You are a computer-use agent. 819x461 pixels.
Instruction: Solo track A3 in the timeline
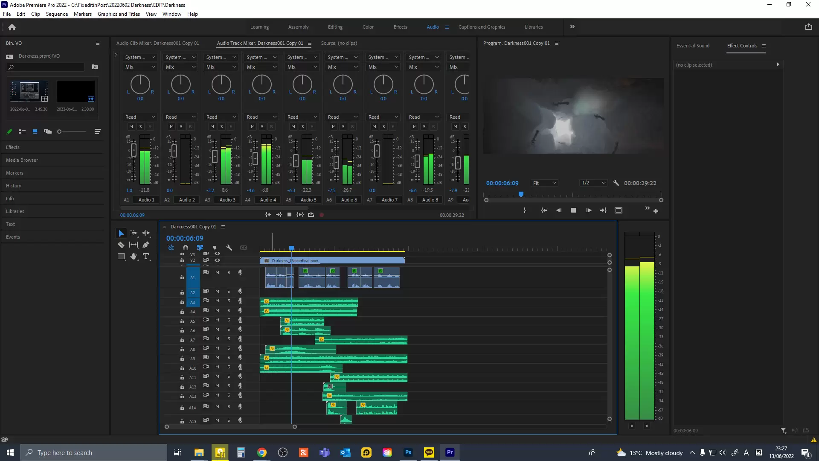(229, 301)
